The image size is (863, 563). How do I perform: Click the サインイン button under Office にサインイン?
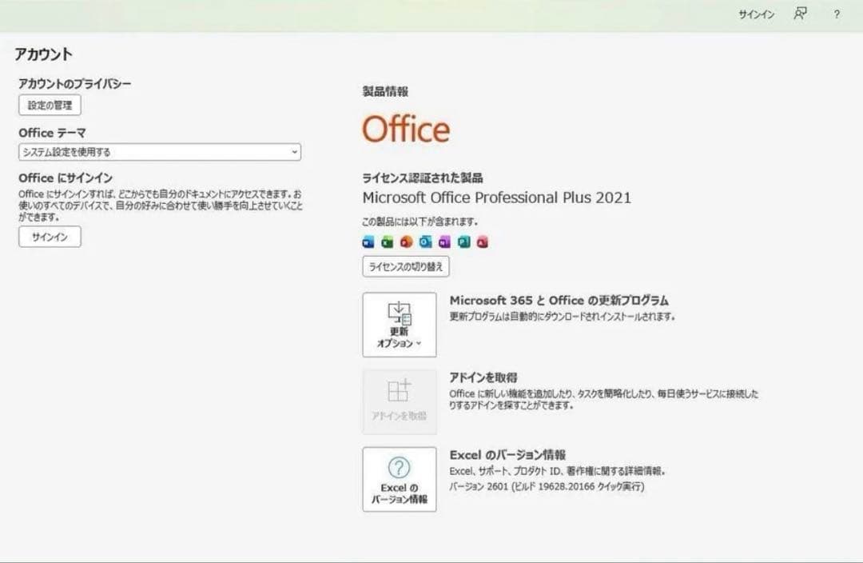coord(49,236)
